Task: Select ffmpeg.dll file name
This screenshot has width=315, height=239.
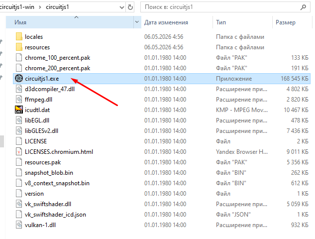Action: tap(38, 100)
